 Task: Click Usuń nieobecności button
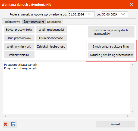pyautogui.click(x=51, y=38)
